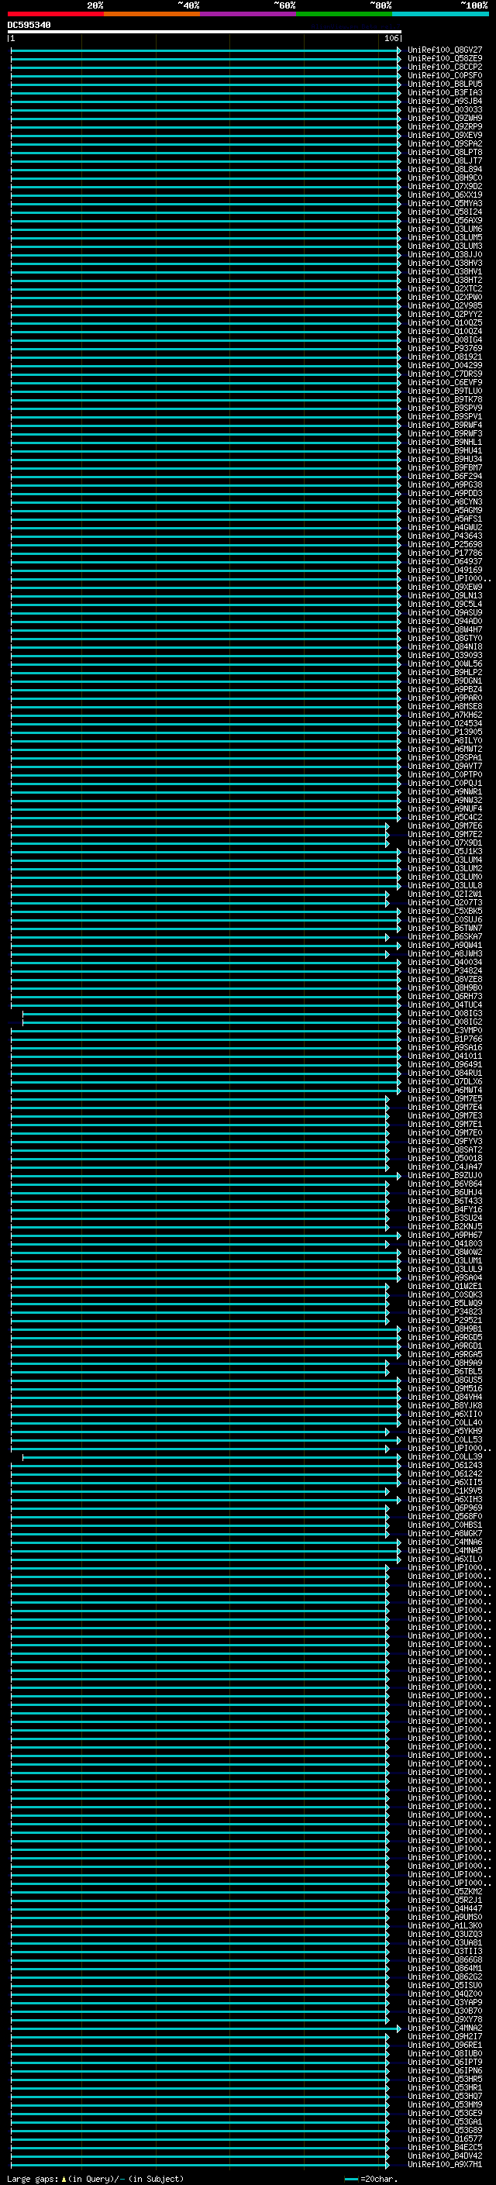The width and height of the screenshot is (496, 2185).
Task: Click alignment row label UniRef100_Q96491
Action: pos(444,1064)
